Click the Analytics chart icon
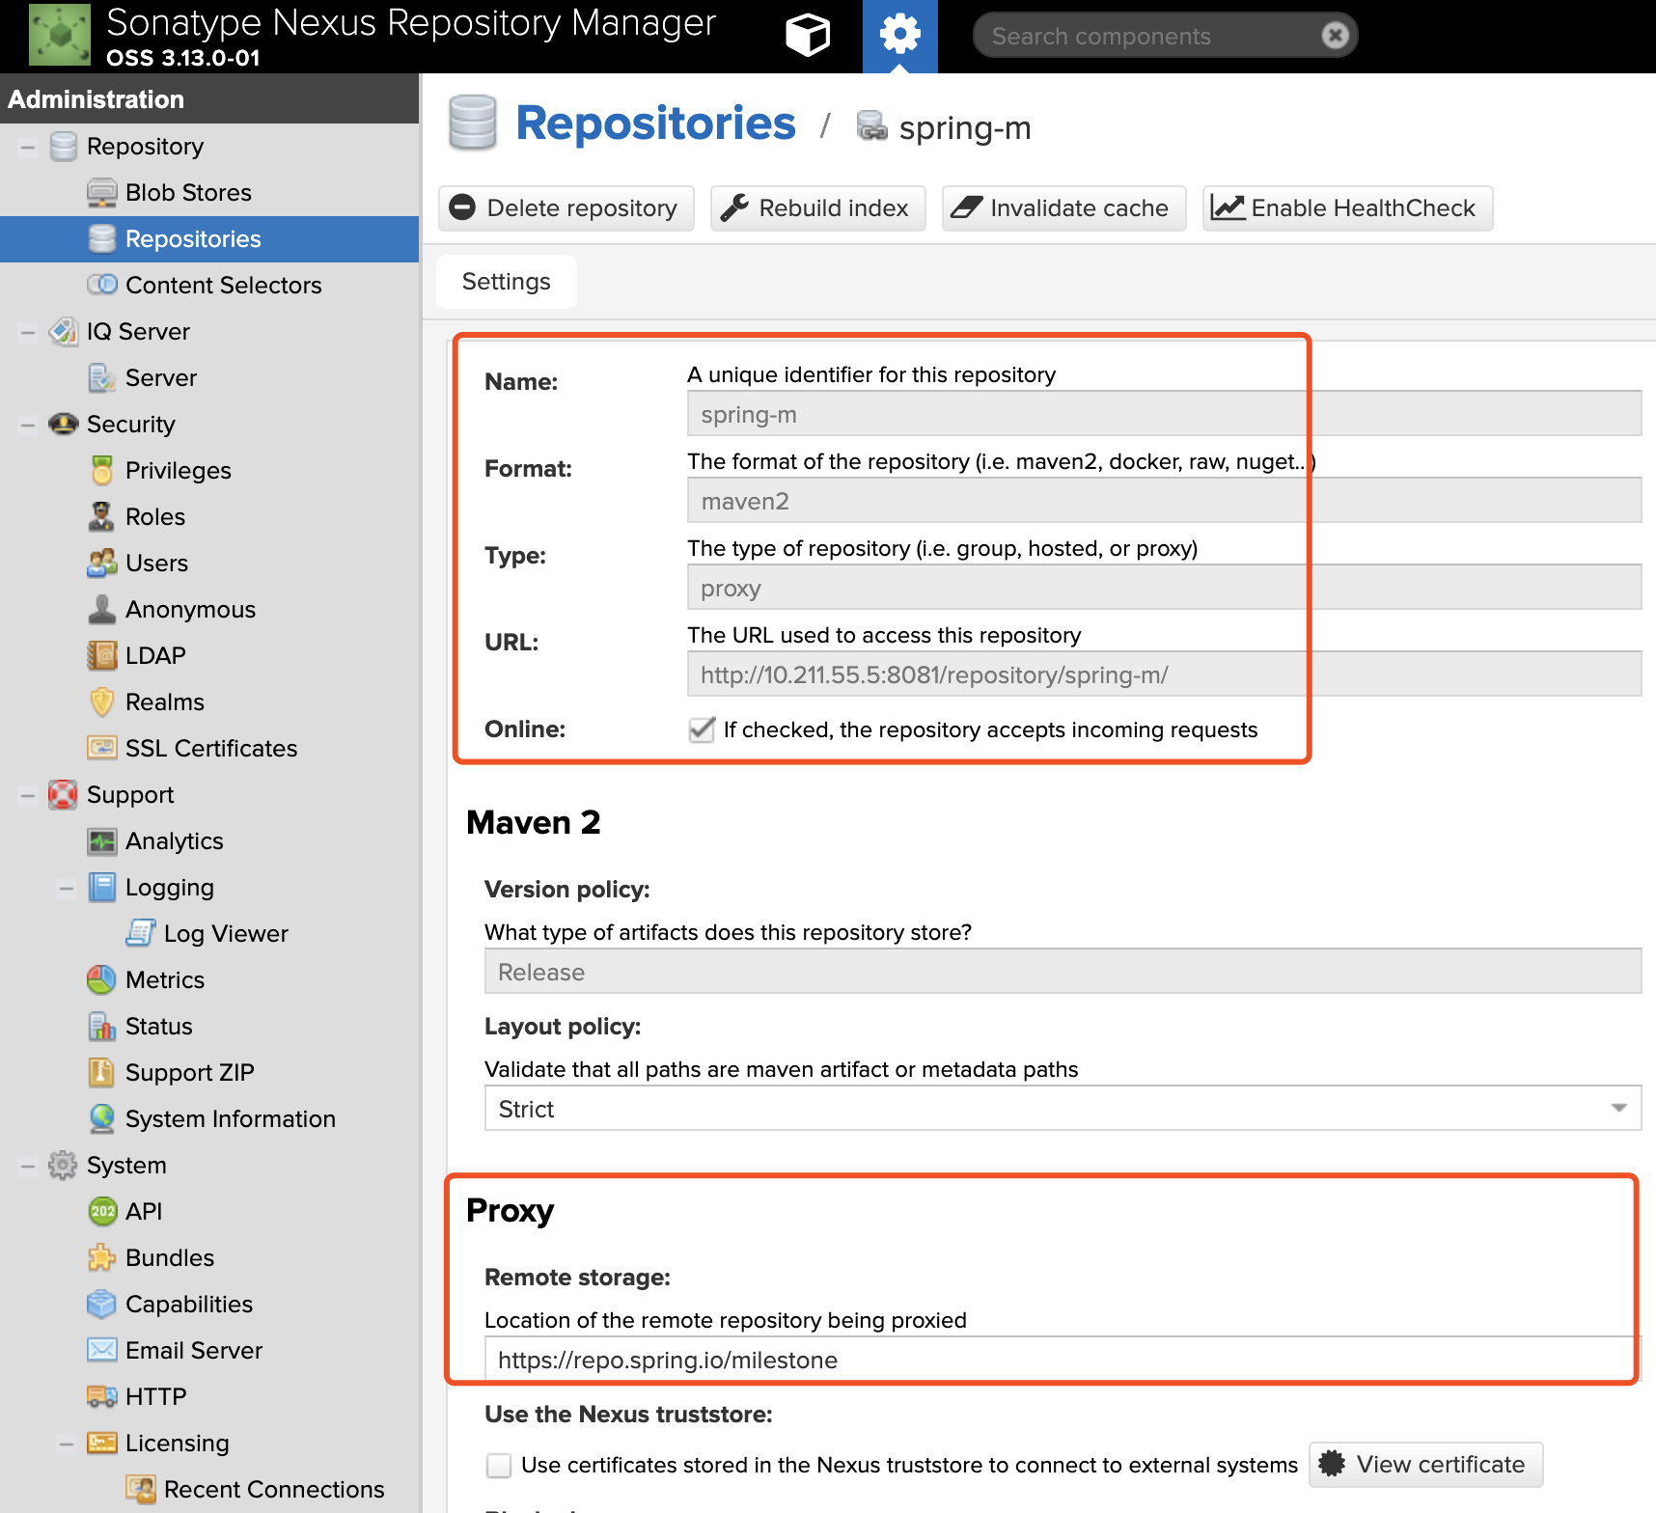The image size is (1656, 1513). click(101, 841)
